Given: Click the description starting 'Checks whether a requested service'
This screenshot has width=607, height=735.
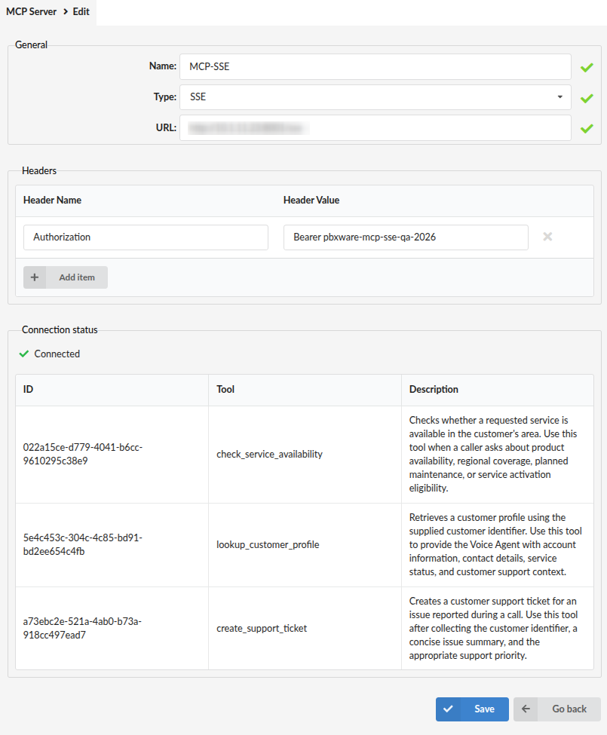Looking at the screenshot, I should (x=493, y=455).
